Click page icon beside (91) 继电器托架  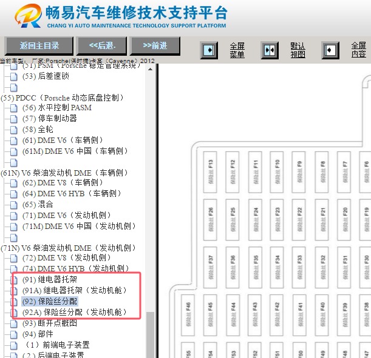15,280
